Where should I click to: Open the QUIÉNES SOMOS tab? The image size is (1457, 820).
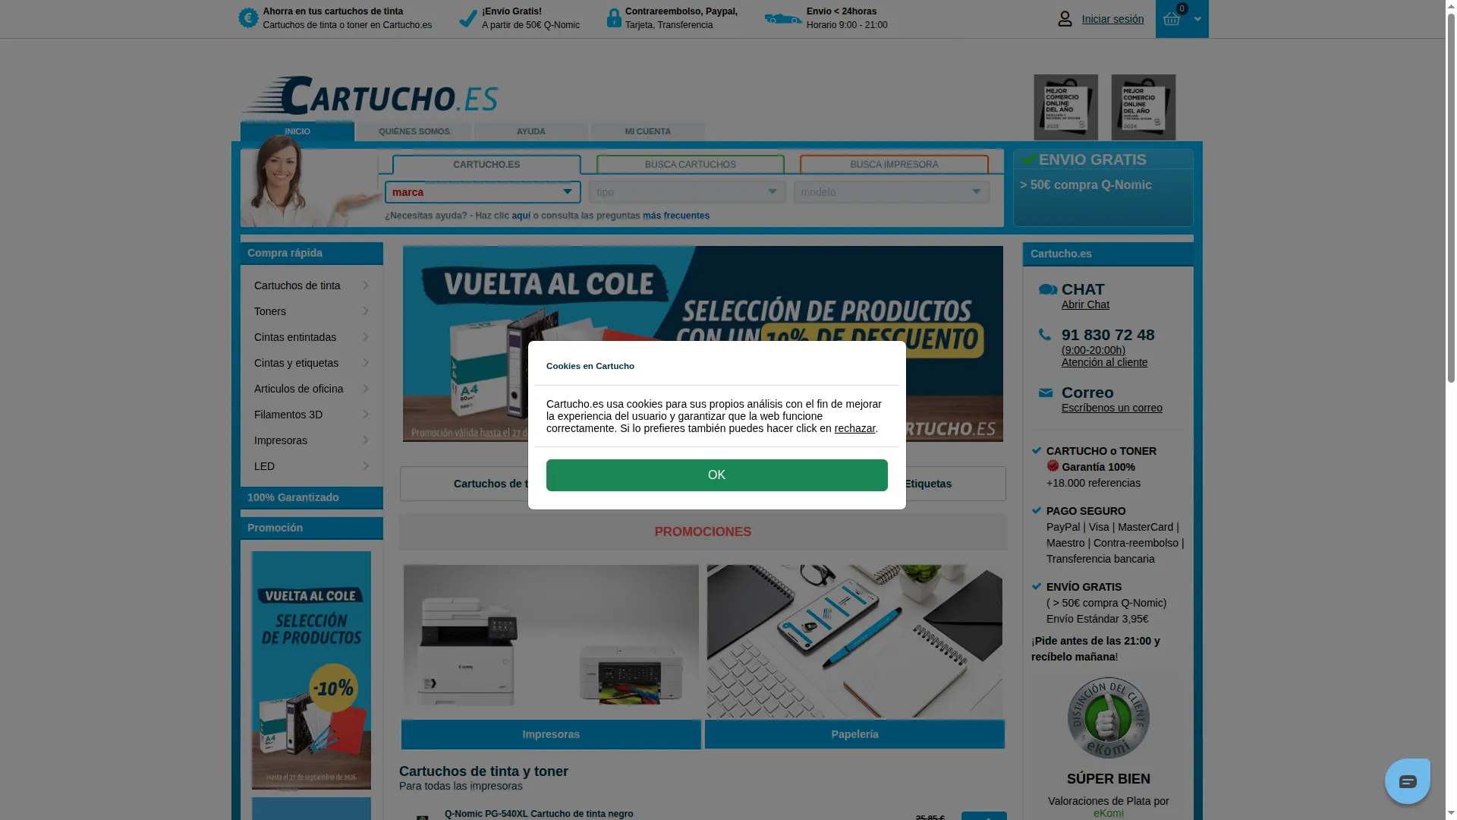(414, 131)
